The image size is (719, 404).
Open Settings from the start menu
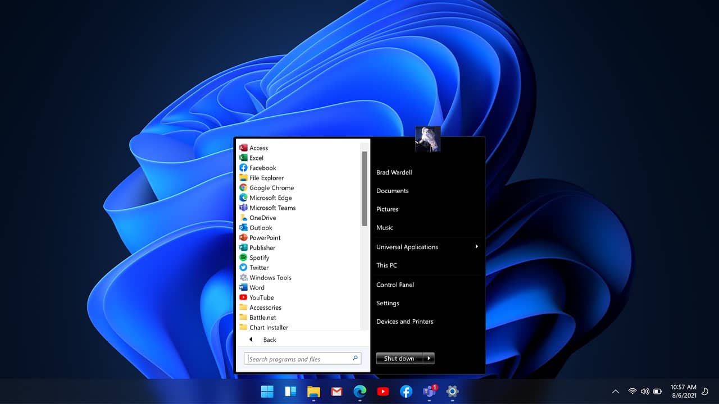coord(388,304)
